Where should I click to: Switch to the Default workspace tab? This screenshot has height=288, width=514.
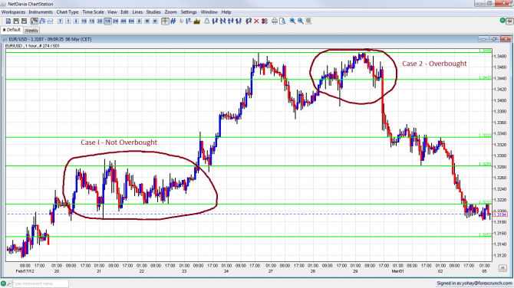tap(12, 30)
